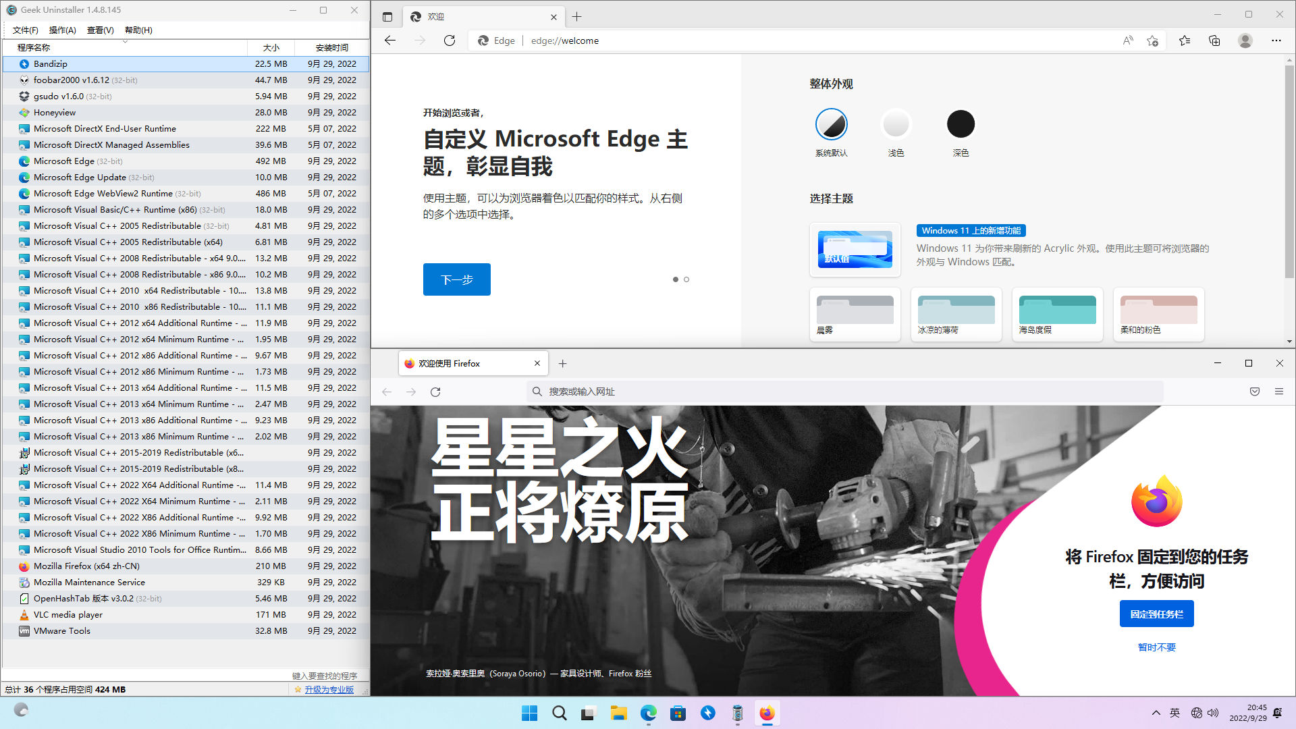Open Edge settings ellipsis menu

click(x=1276, y=40)
